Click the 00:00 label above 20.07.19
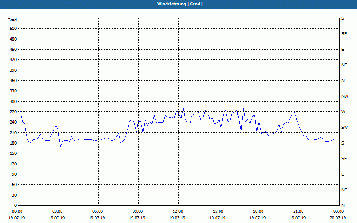The height and width of the screenshot is (223, 357). (339, 211)
